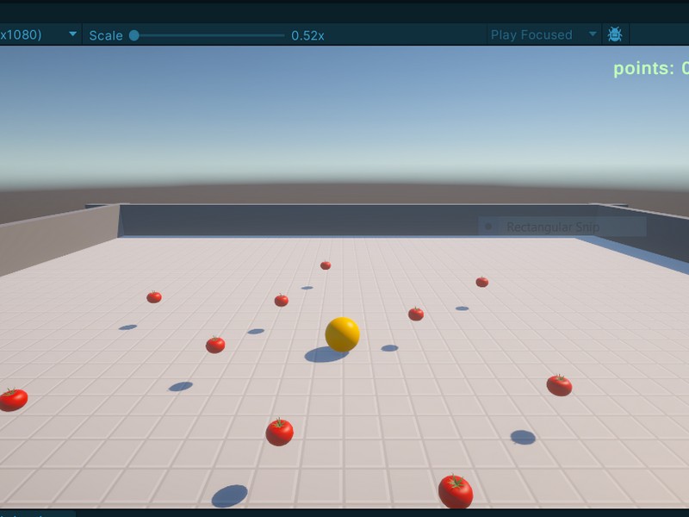The image size is (689, 517).
Task: Expand the Play Focused dropdown arrow
Action: [593, 34]
